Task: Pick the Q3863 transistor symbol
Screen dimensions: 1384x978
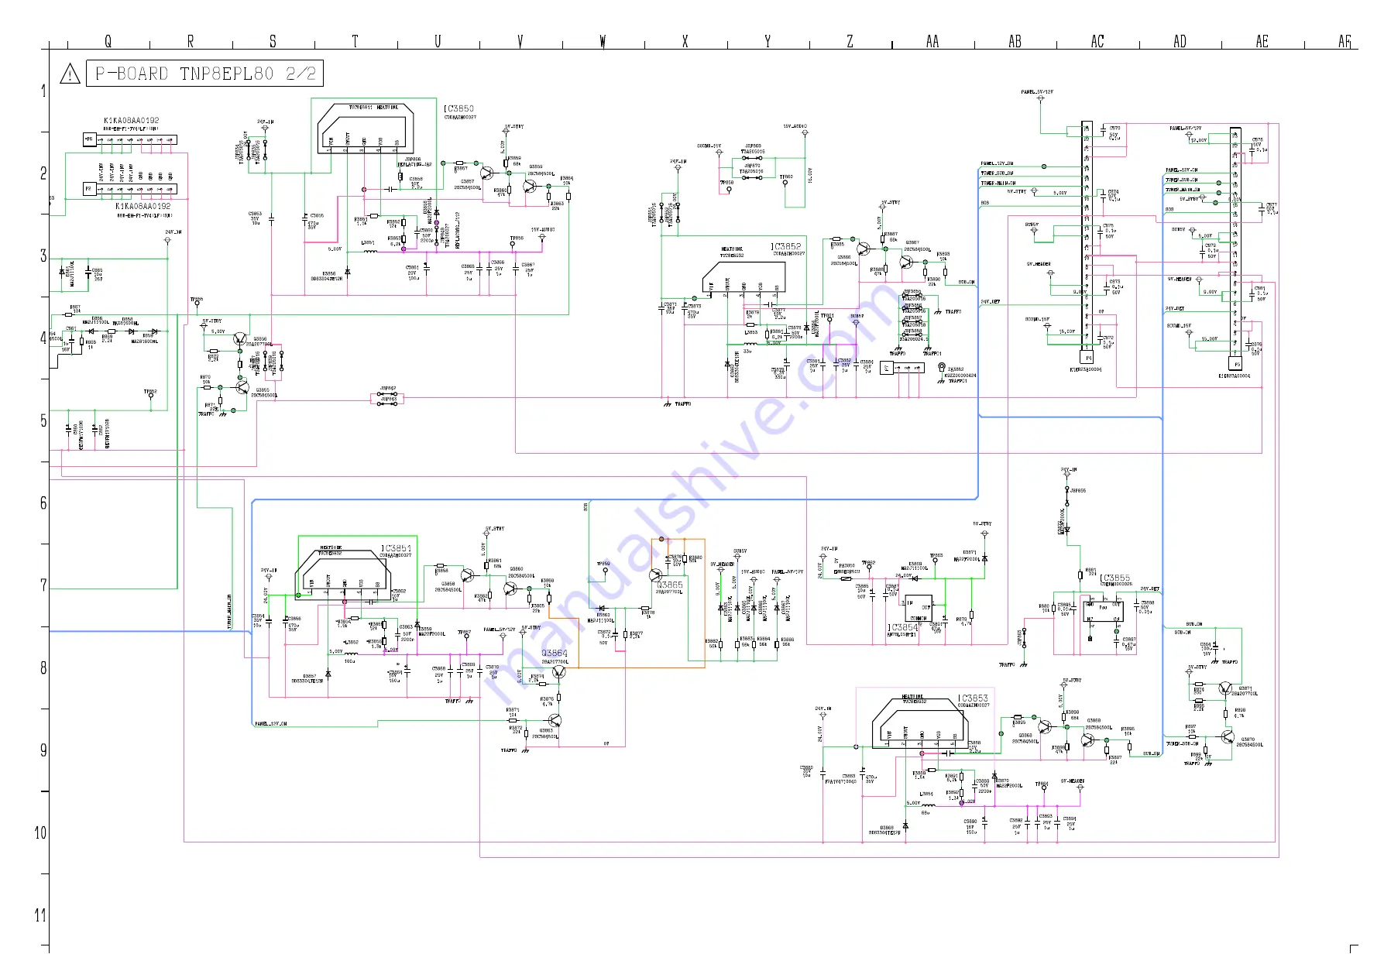Action: [x=554, y=721]
